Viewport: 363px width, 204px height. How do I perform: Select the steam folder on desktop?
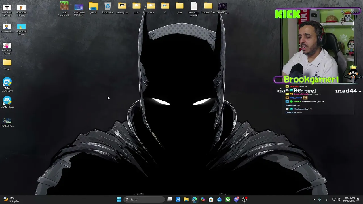point(151,8)
